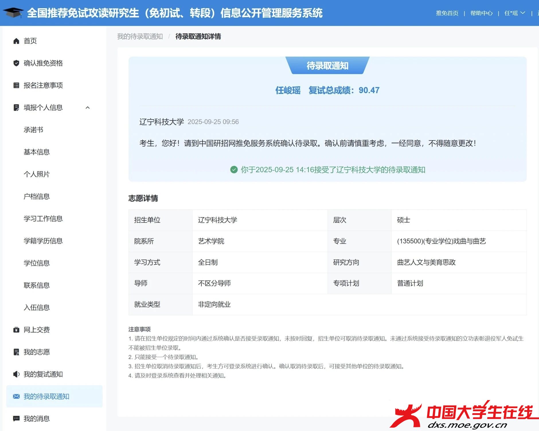
Task: Click the 硕士 table cell
Action: (459, 220)
